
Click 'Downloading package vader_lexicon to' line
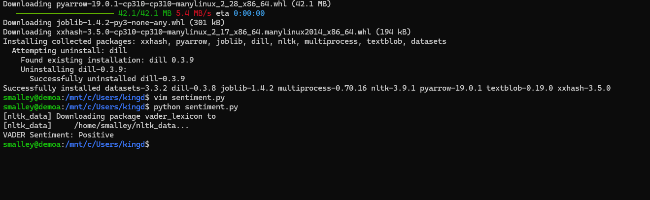pos(109,116)
